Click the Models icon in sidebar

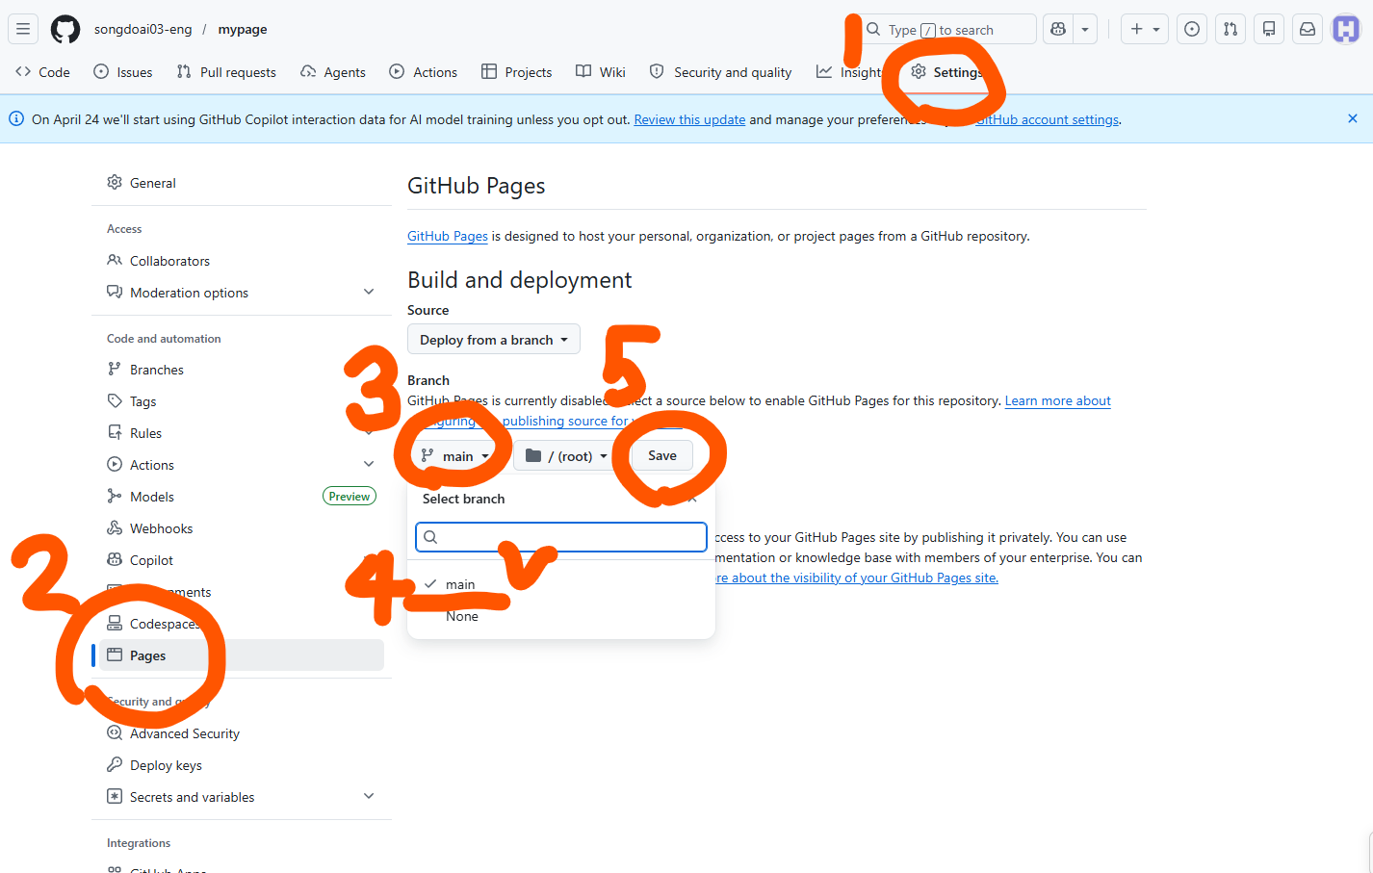coord(115,496)
